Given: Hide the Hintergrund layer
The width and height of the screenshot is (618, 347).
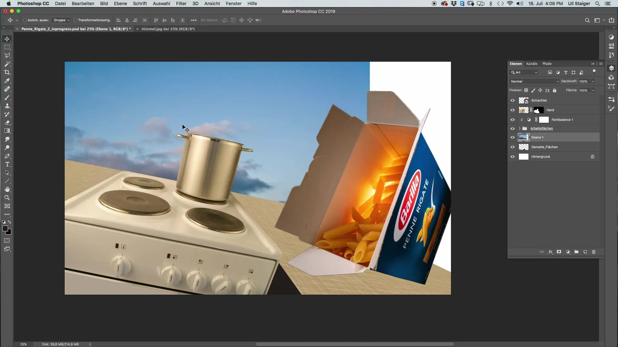Looking at the screenshot, I should pyautogui.click(x=512, y=156).
